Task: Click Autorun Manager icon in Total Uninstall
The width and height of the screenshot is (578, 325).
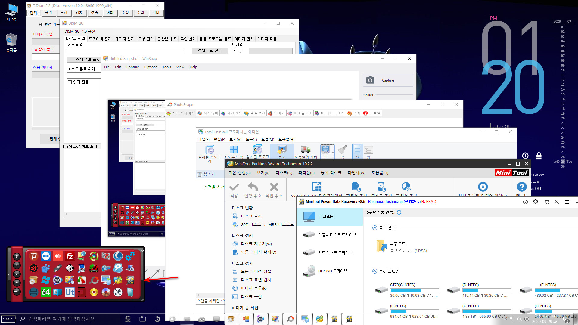Action: coord(306,152)
